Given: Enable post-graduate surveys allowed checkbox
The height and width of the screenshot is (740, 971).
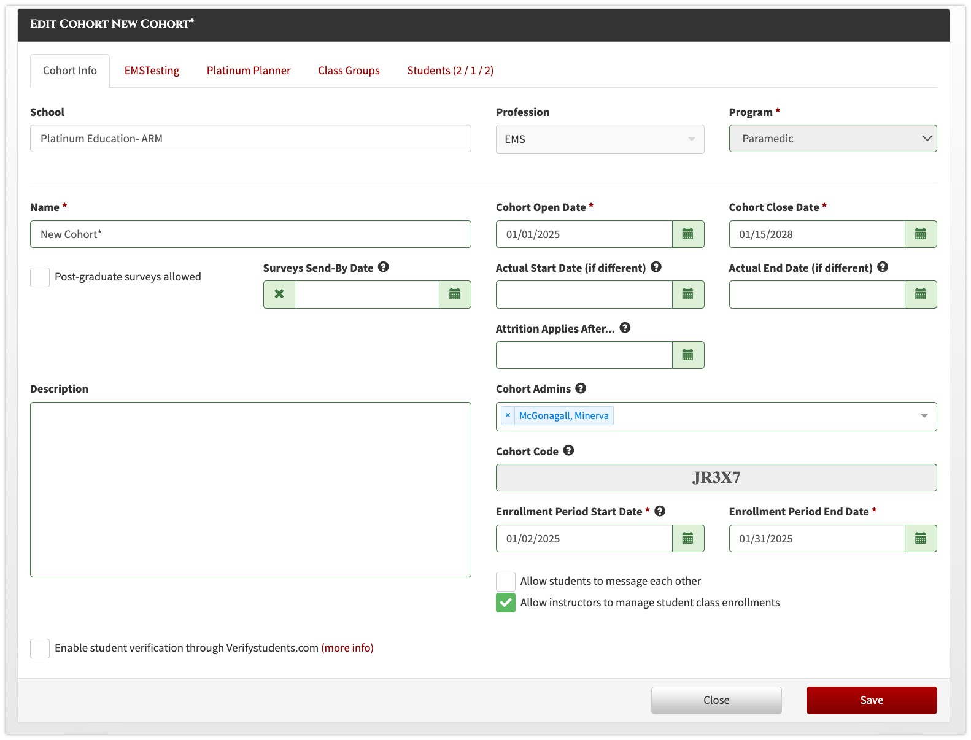Looking at the screenshot, I should pyautogui.click(x=40, y=277).
